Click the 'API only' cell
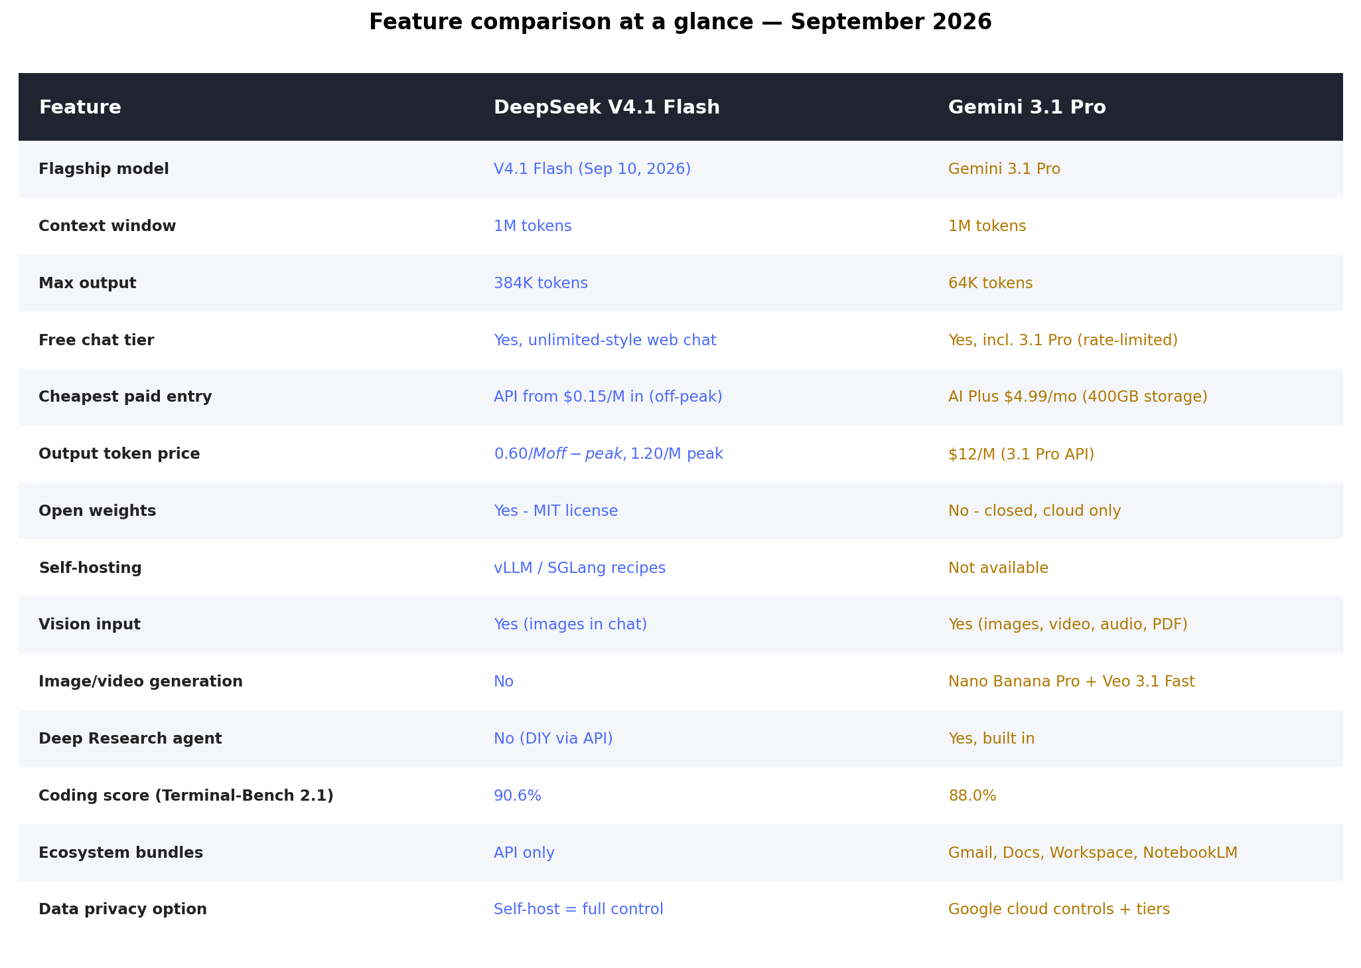The image size is (1361, 968). pos(524,853)
